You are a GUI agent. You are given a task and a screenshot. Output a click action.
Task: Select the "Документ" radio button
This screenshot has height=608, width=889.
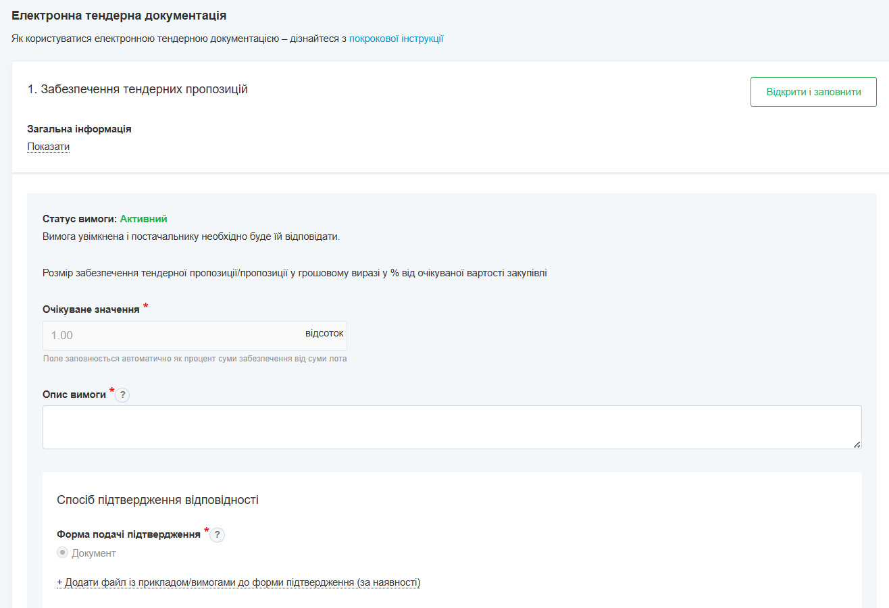tap(62, 552)
